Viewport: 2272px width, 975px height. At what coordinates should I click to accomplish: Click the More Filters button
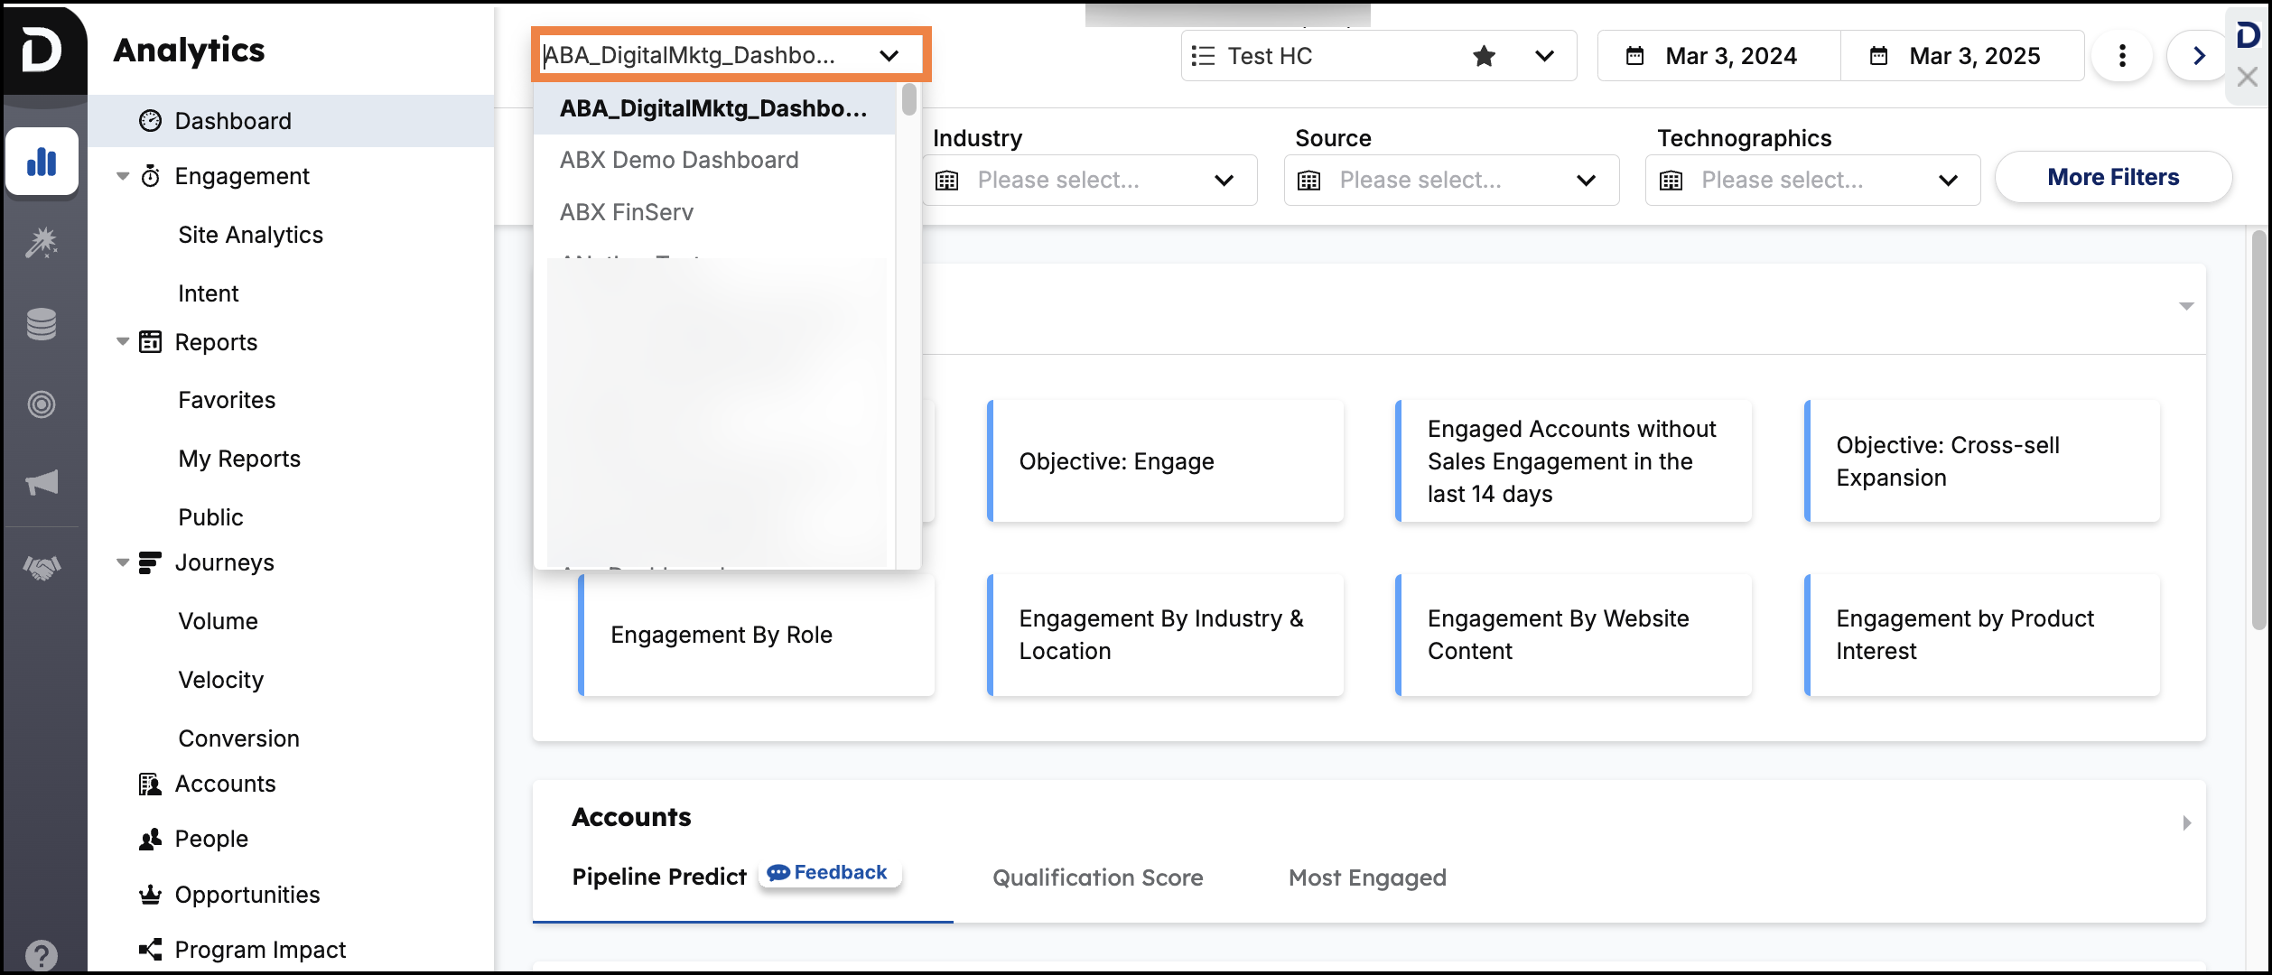(2113, 177)
